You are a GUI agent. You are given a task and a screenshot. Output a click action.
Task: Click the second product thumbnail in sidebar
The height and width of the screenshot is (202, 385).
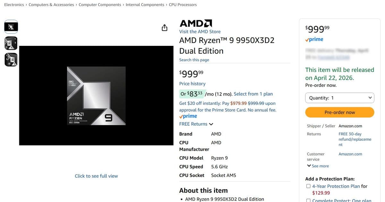[x=11, y=43]
